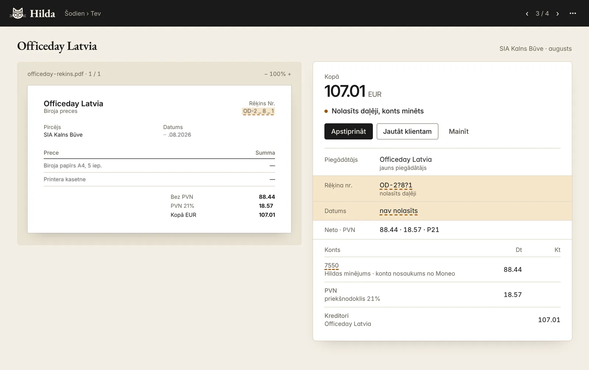
Task: Click debit amount 88.44 in Dt column
Action: tap(513, 270)
